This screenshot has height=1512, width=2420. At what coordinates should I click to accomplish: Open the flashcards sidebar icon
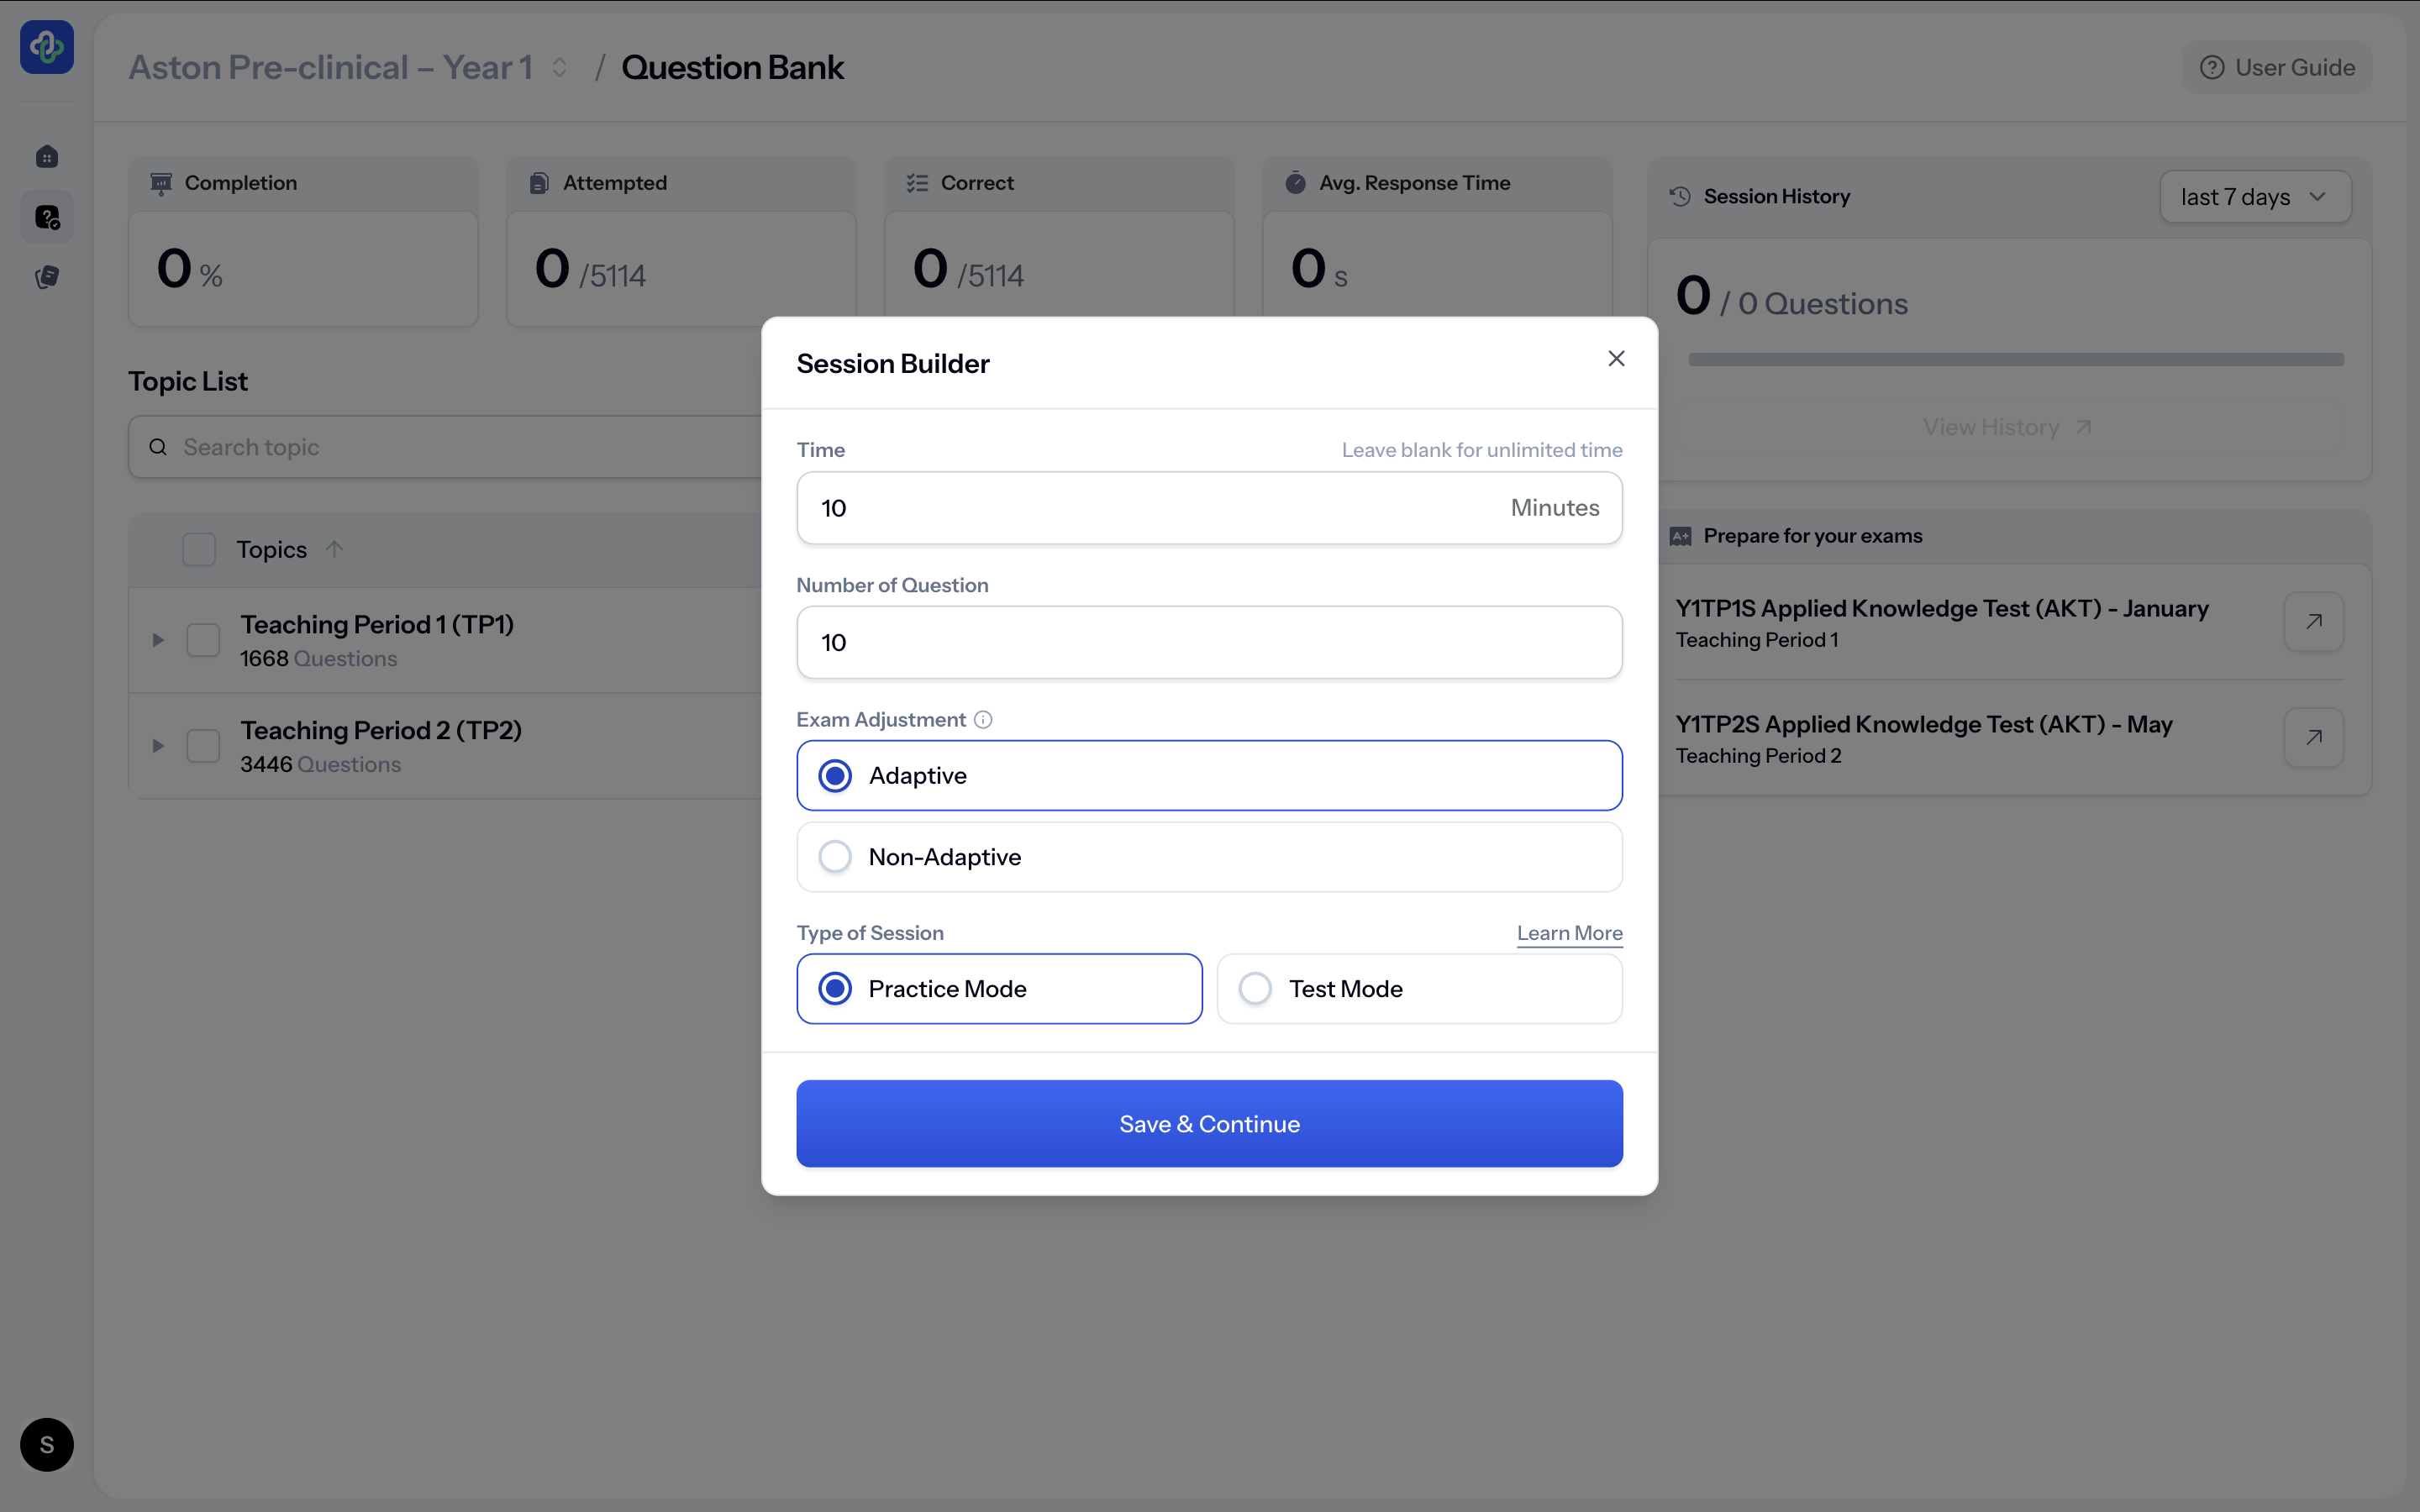(47, 277)
